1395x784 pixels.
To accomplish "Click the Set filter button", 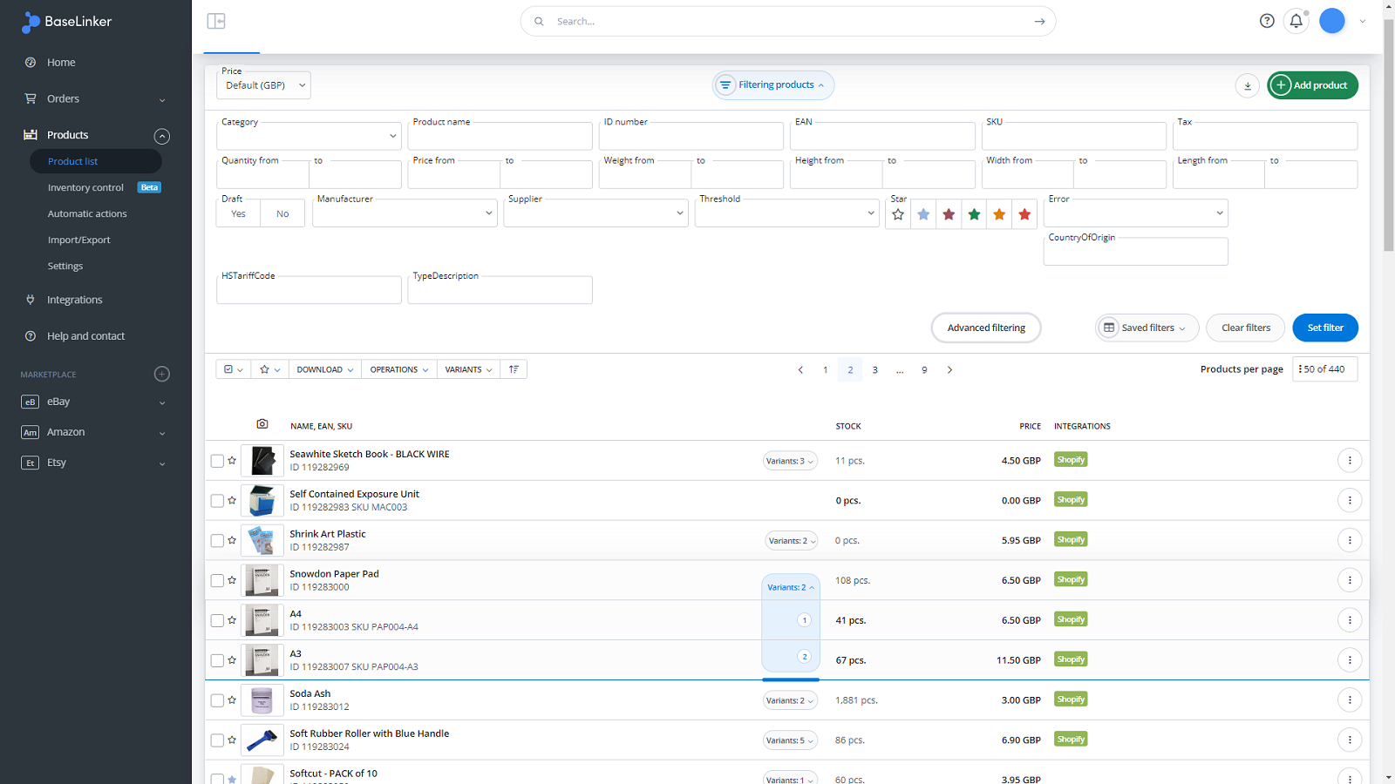I will pos(1324,328).
